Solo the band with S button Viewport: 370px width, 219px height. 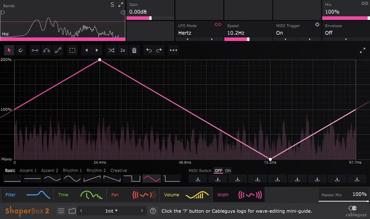[112, 5]
